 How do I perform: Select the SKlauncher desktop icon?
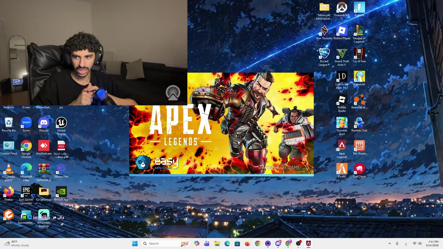click(x=61, y=171)
